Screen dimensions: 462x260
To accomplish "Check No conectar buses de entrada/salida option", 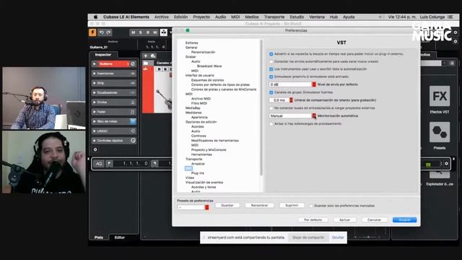I will (271, 108).
